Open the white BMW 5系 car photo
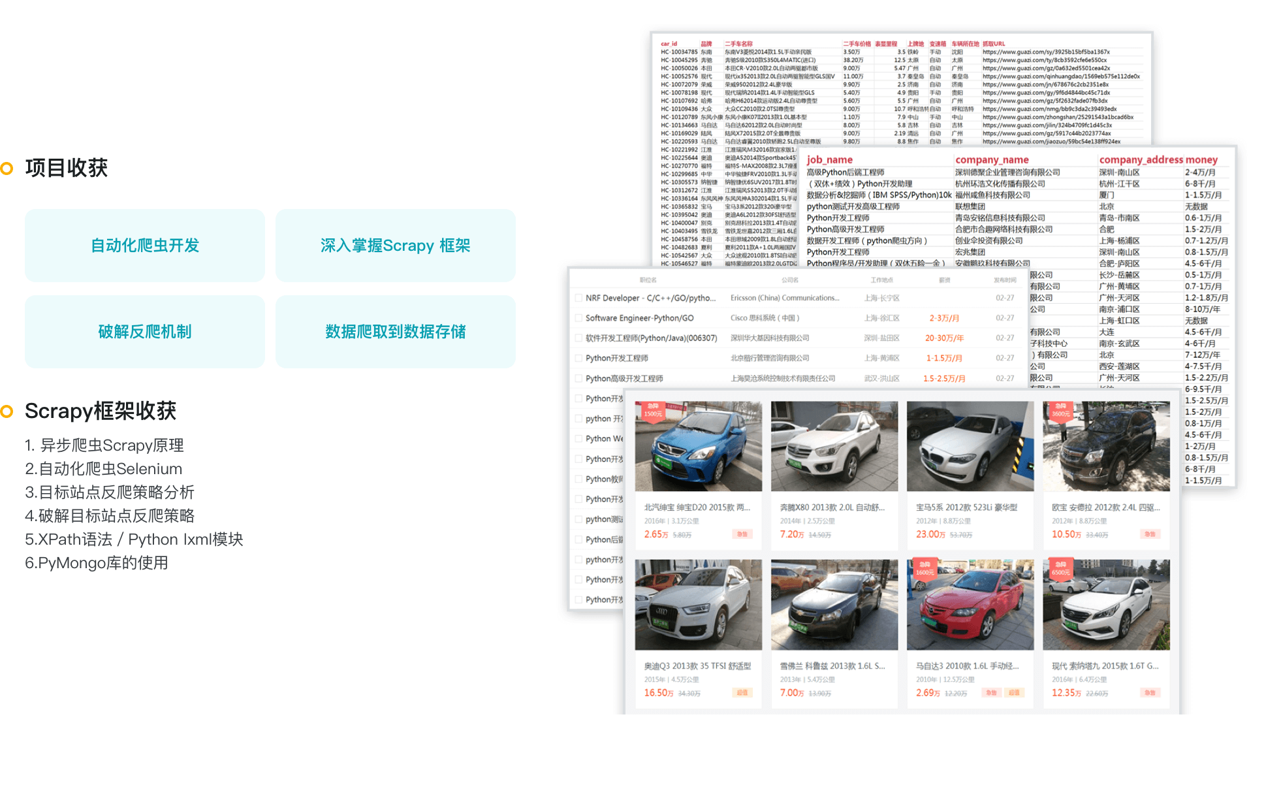 click(x=970, y=447)
